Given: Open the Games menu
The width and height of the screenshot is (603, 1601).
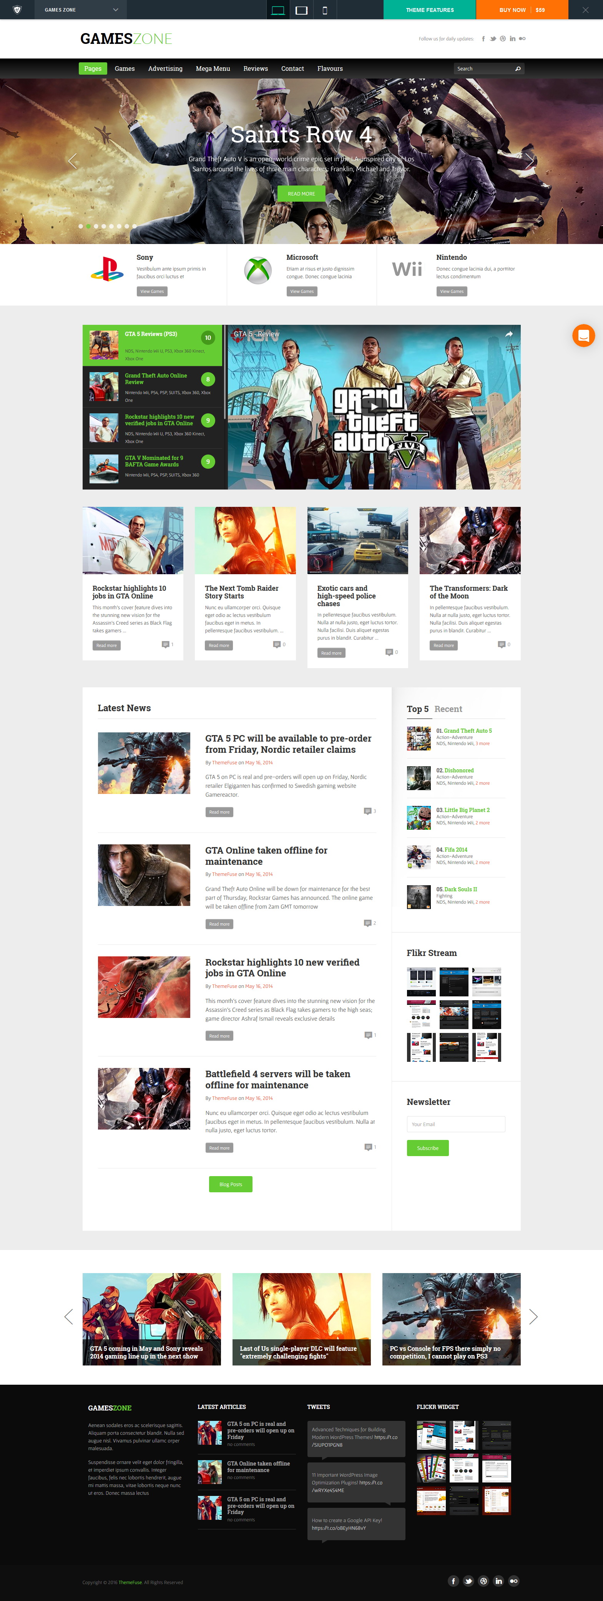Looking at the screenshot, I should click(125, 69).
